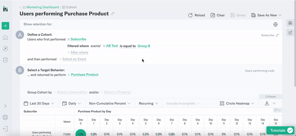Click the Day 0 1.1% heatmap circle
This screenshot has width=296, height=136.
point(81,133)
